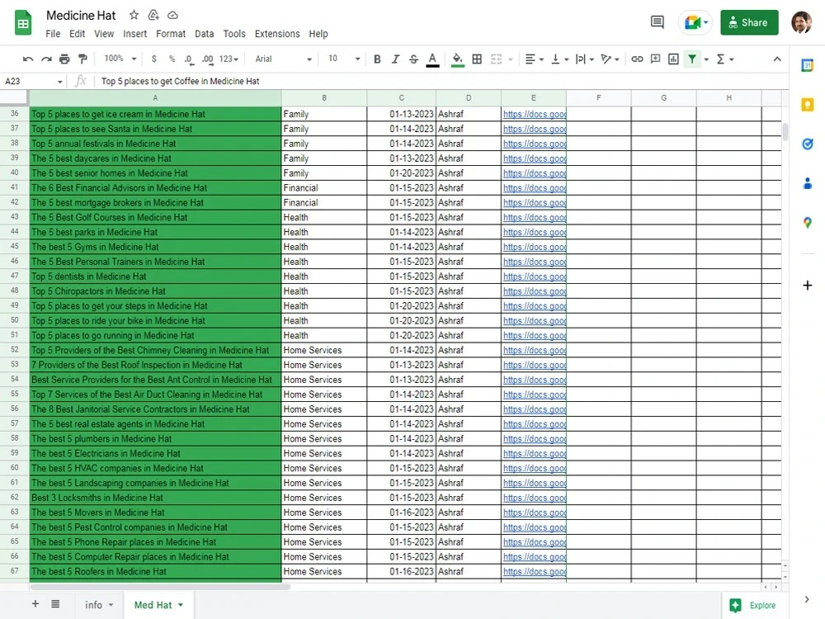Open the fill color picker
This screenshot has width=825, height=619.
(458, 59)
